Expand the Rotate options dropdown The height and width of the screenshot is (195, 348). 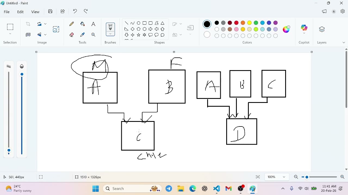[x=45, y=24]
